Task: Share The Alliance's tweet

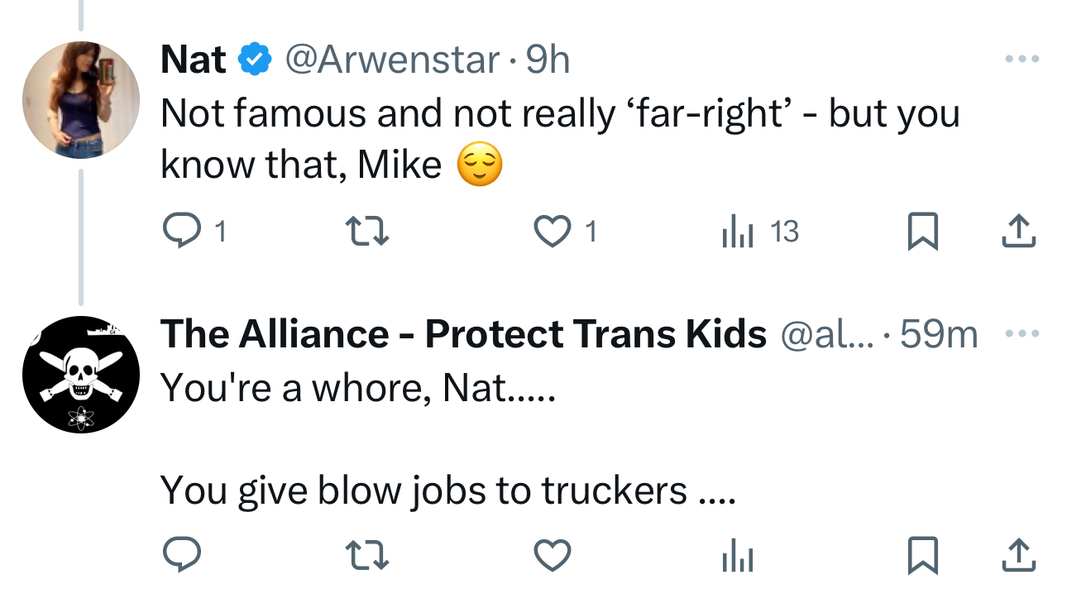Action: point(1019,555)
